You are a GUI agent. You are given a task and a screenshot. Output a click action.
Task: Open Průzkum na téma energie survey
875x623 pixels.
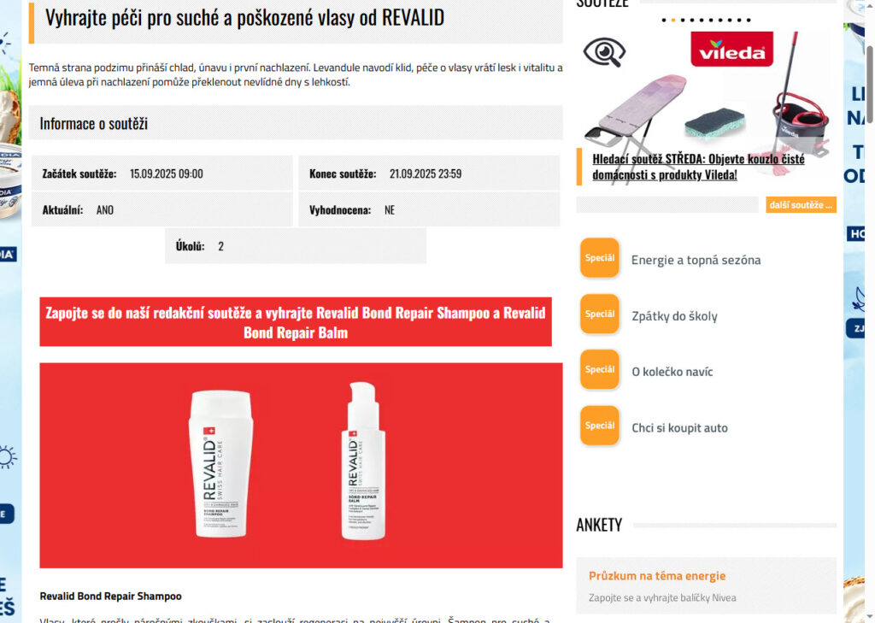click(x=657, y=575)
